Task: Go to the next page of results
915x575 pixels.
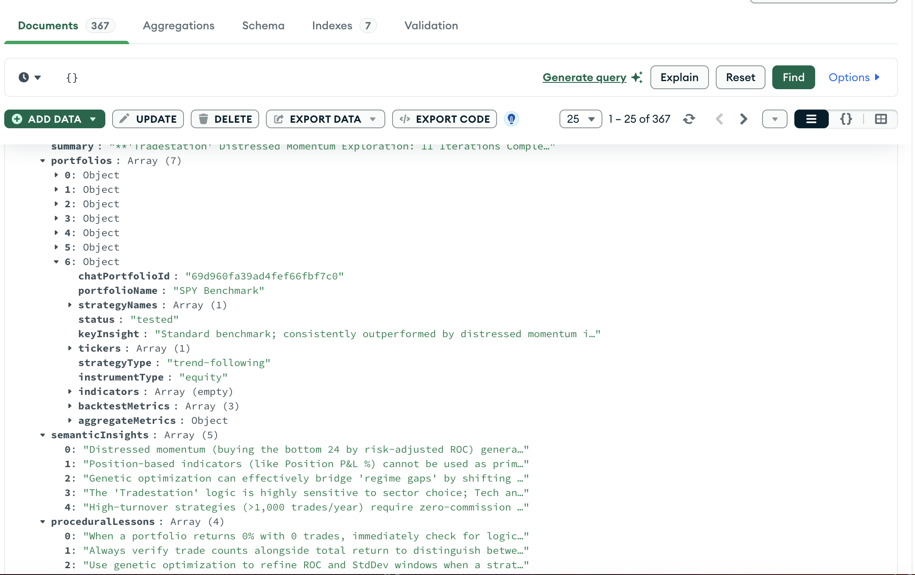Action: pyautogui.click(x=743, y=119)
